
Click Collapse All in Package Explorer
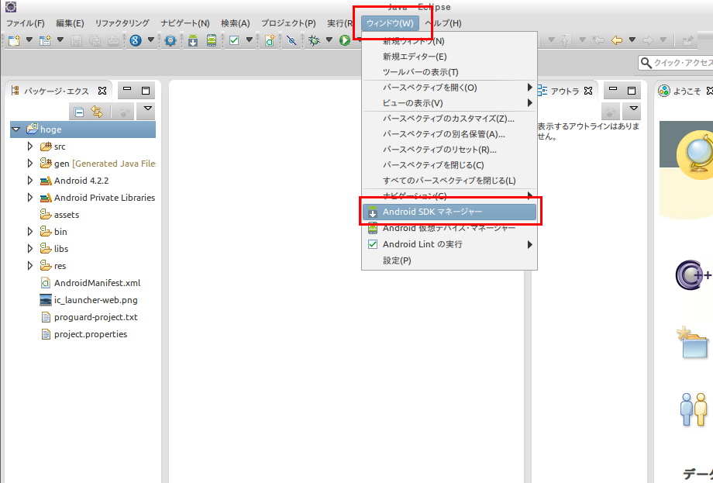coord(79,112)
